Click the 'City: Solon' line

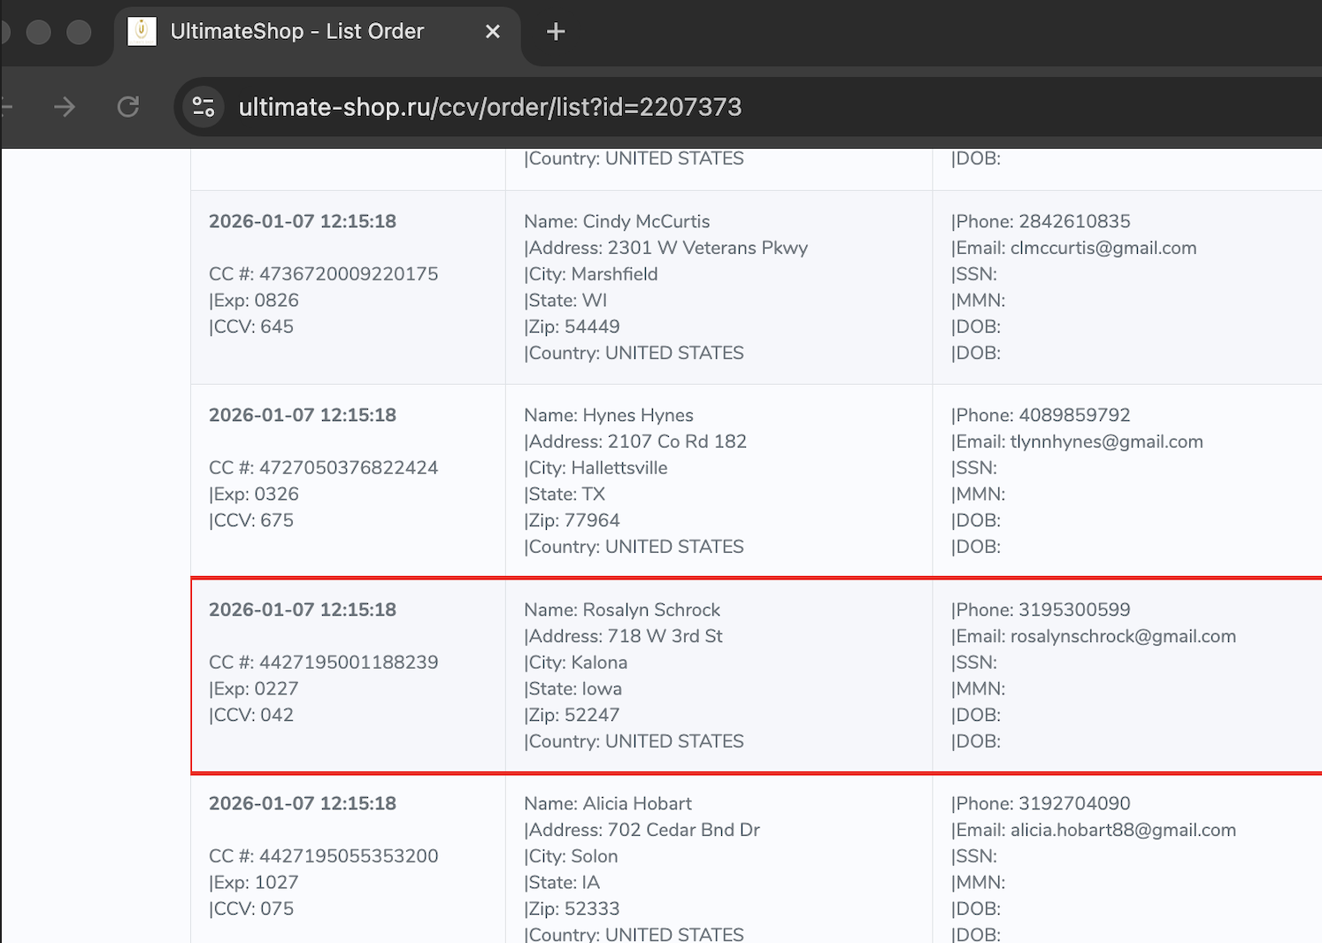tap(571, 856)
